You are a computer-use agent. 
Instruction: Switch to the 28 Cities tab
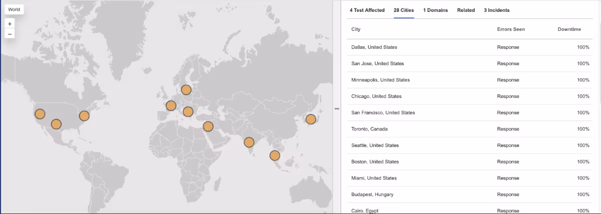point(404,10)
